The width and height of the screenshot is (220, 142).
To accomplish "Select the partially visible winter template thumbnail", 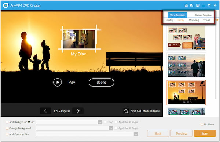I will [x=186, y=112].
